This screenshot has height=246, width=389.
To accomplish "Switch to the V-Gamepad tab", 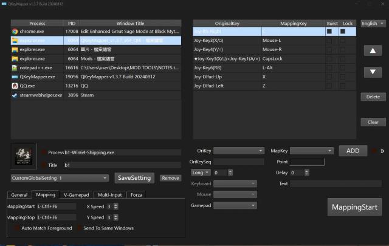I will coord(77,195).
